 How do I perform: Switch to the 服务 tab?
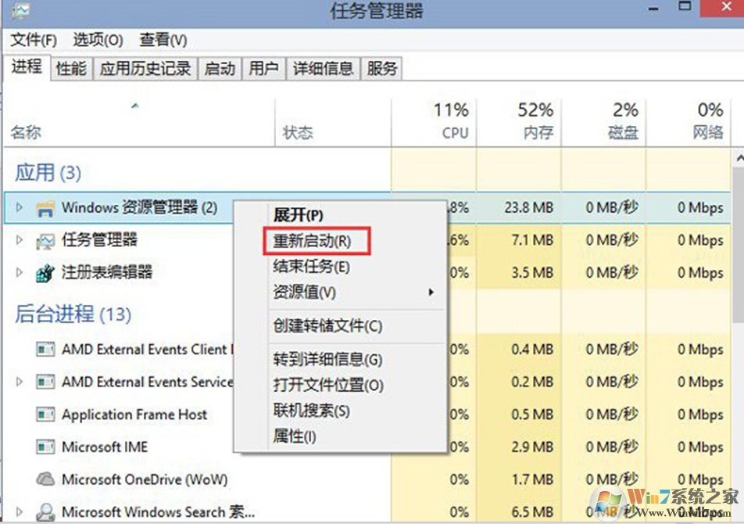[x=381, y=69]
